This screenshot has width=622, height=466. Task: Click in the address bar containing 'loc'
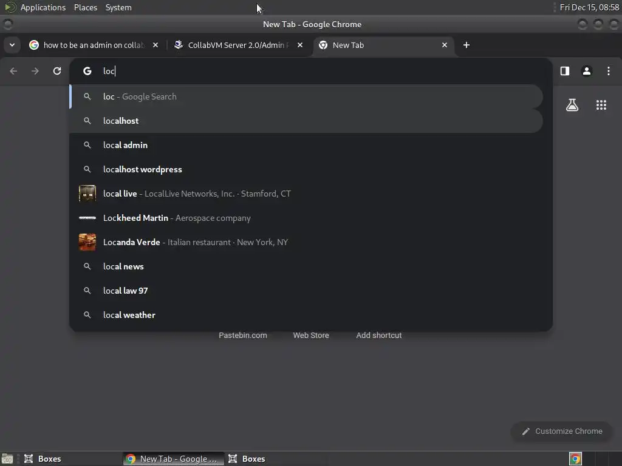(310, 71)
